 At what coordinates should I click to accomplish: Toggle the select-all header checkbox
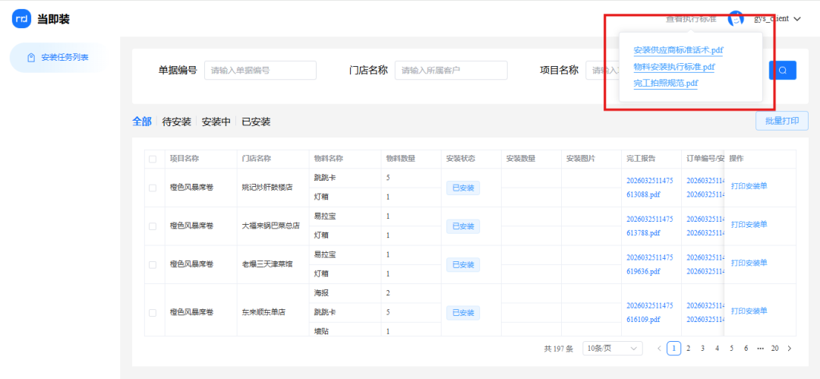tap(153, 159)
